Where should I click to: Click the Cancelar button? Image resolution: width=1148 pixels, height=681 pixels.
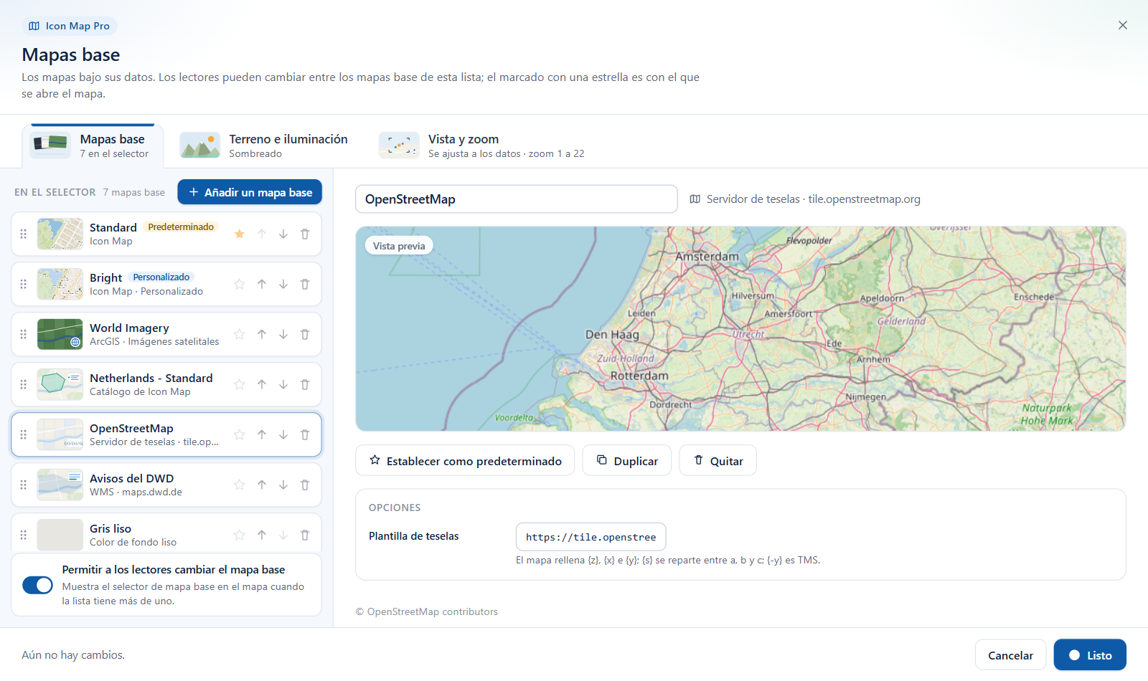pyautogui.click(x=1010, y=655)
